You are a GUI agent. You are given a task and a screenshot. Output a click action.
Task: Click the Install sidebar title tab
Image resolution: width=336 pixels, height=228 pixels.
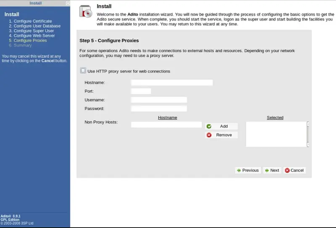tap(36, 3)
